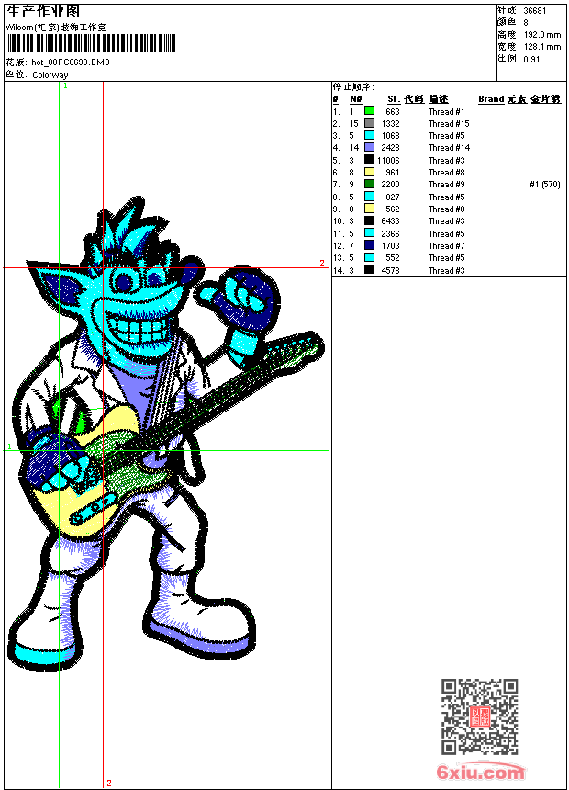Select the yellow swatch in stop row 6
The width and height of the screenshot is (569, 790).
pos(369,172)
